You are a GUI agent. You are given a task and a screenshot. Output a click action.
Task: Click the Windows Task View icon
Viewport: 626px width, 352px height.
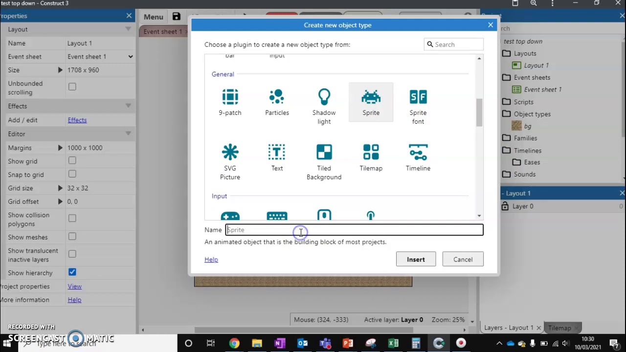211,343
